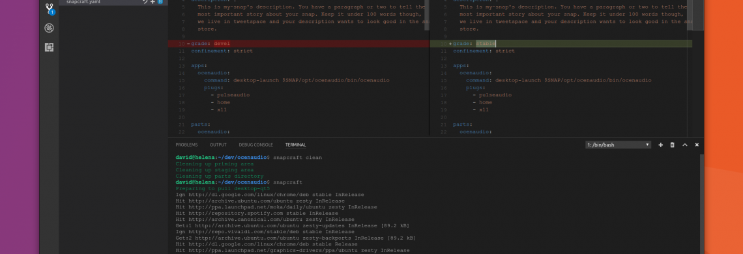743x254 pixels.
Task: Kill the terminal with the trash icon
Action: (x=672, y=145)
